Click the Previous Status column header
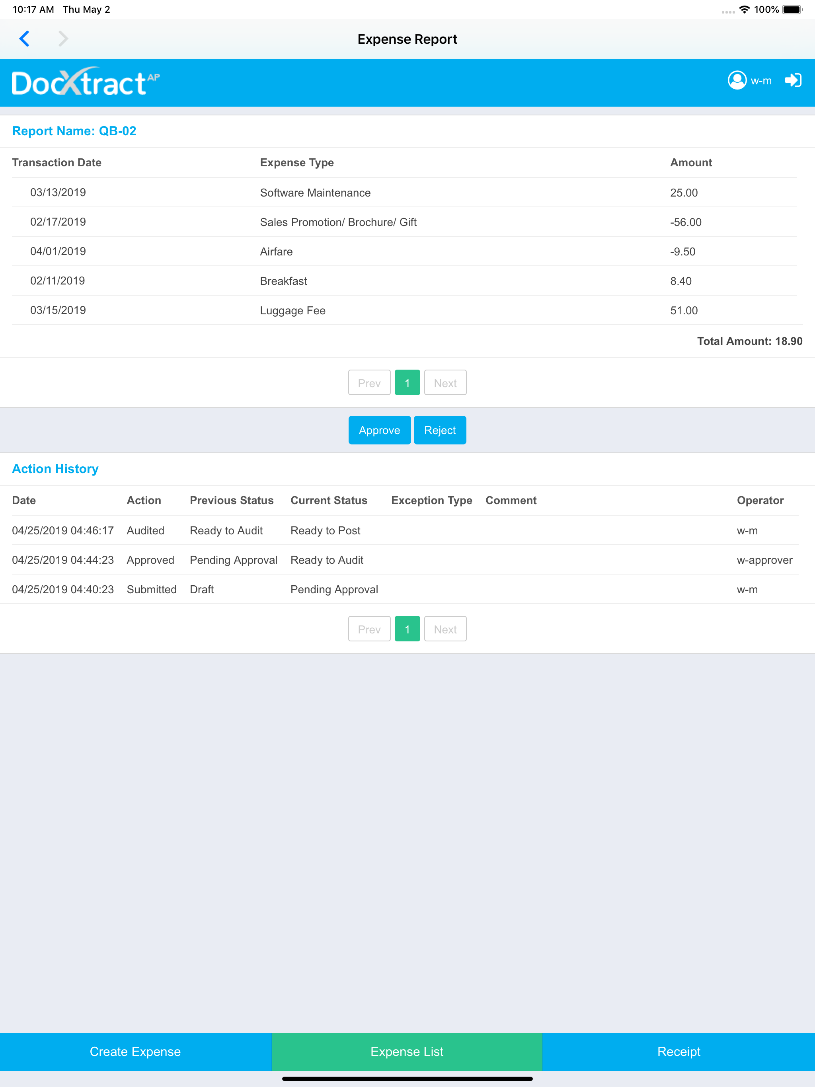 [232, 500]
